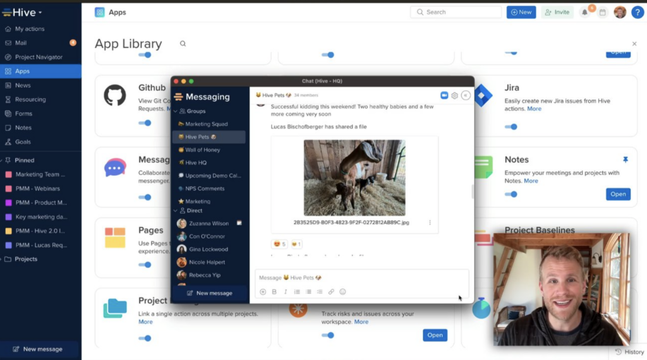
Task: Toggle the Github app switch
Action: 145,123
